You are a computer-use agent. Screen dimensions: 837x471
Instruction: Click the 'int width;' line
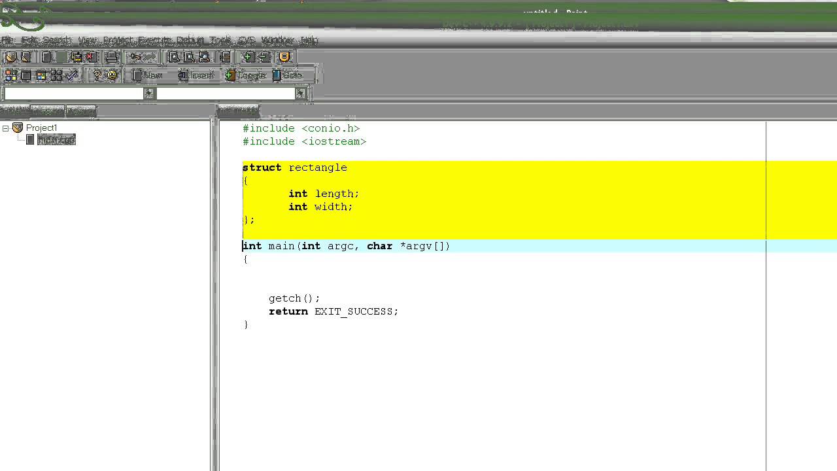coord(320,207)
